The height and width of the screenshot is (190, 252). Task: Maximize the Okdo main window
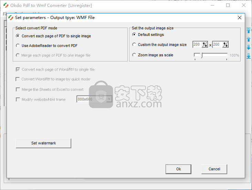point(228,5)
